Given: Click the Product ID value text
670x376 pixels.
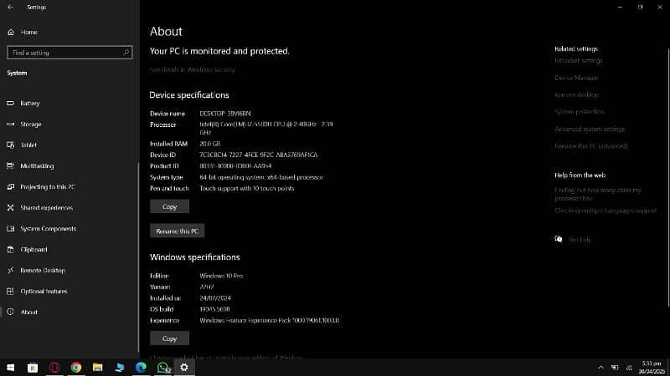Looking at the screenshot, I should [235, 165].
